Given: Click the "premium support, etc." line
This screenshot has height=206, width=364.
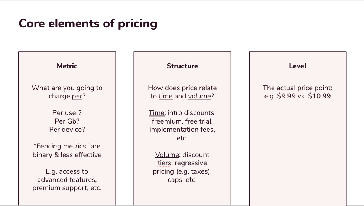Looking at the screenshot, I should pyautogui.click(x=67, y=188).
